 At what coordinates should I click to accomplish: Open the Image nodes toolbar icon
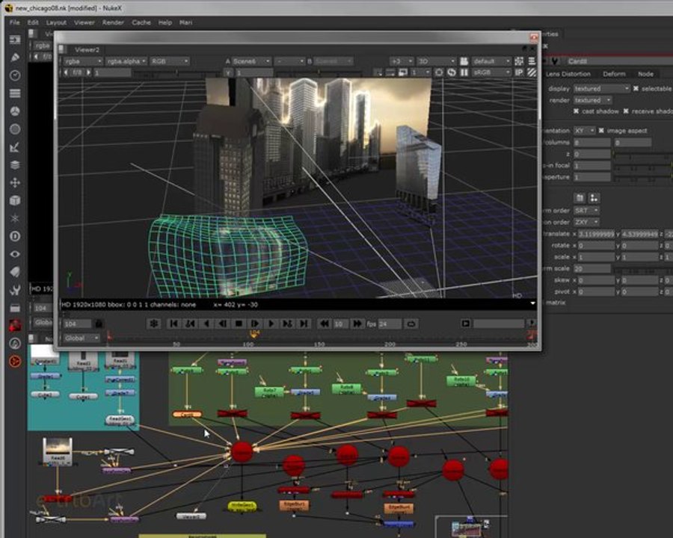15,40
